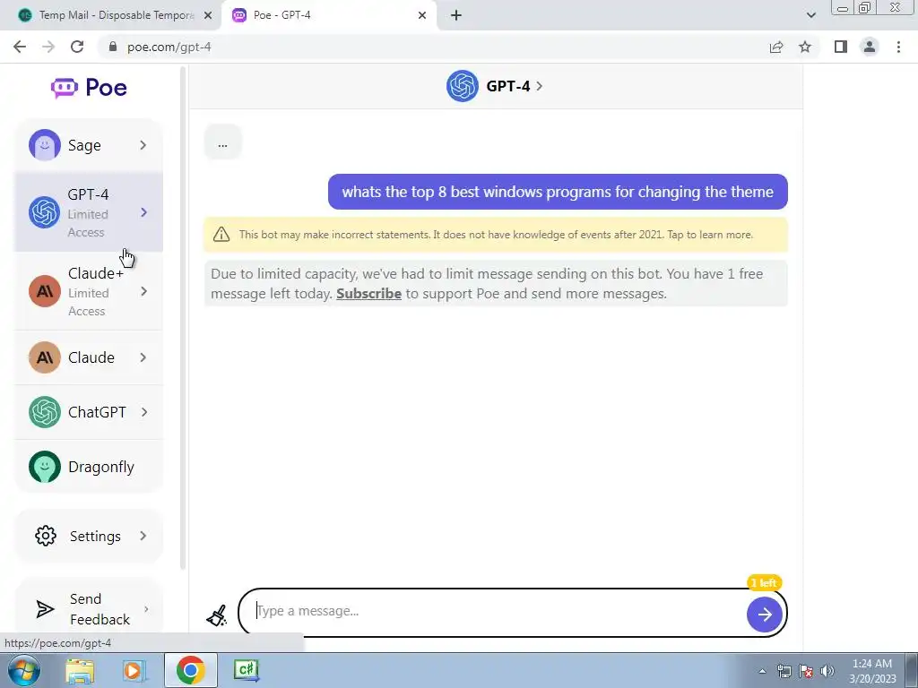Close the Temp Mail tab
Viewport: 918px width, 688px height.
(208, 15)
